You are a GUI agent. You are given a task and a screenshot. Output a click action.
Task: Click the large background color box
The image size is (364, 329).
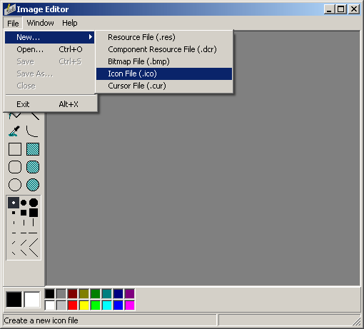coord(32,300)
